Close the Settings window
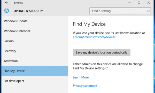 coord(149,3)
